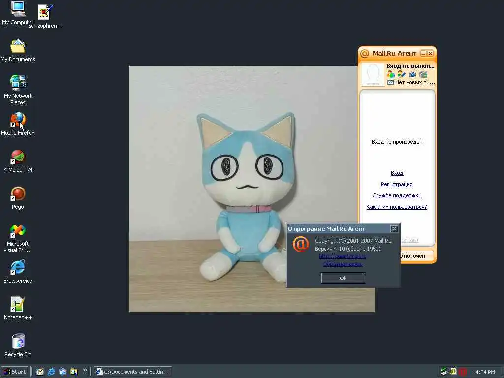Click the Обратная связь feedback link
This screenshot has width=504, height=378.
[343, 264]
